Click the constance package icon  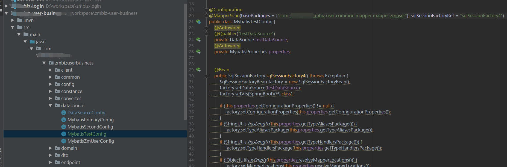pos(57,91)
